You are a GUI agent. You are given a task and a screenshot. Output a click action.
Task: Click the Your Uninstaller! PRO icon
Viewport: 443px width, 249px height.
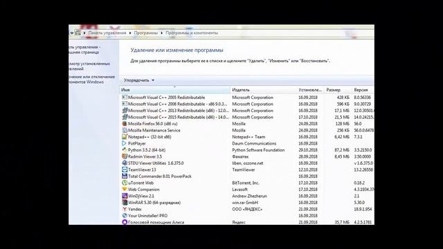coord(125,215)
